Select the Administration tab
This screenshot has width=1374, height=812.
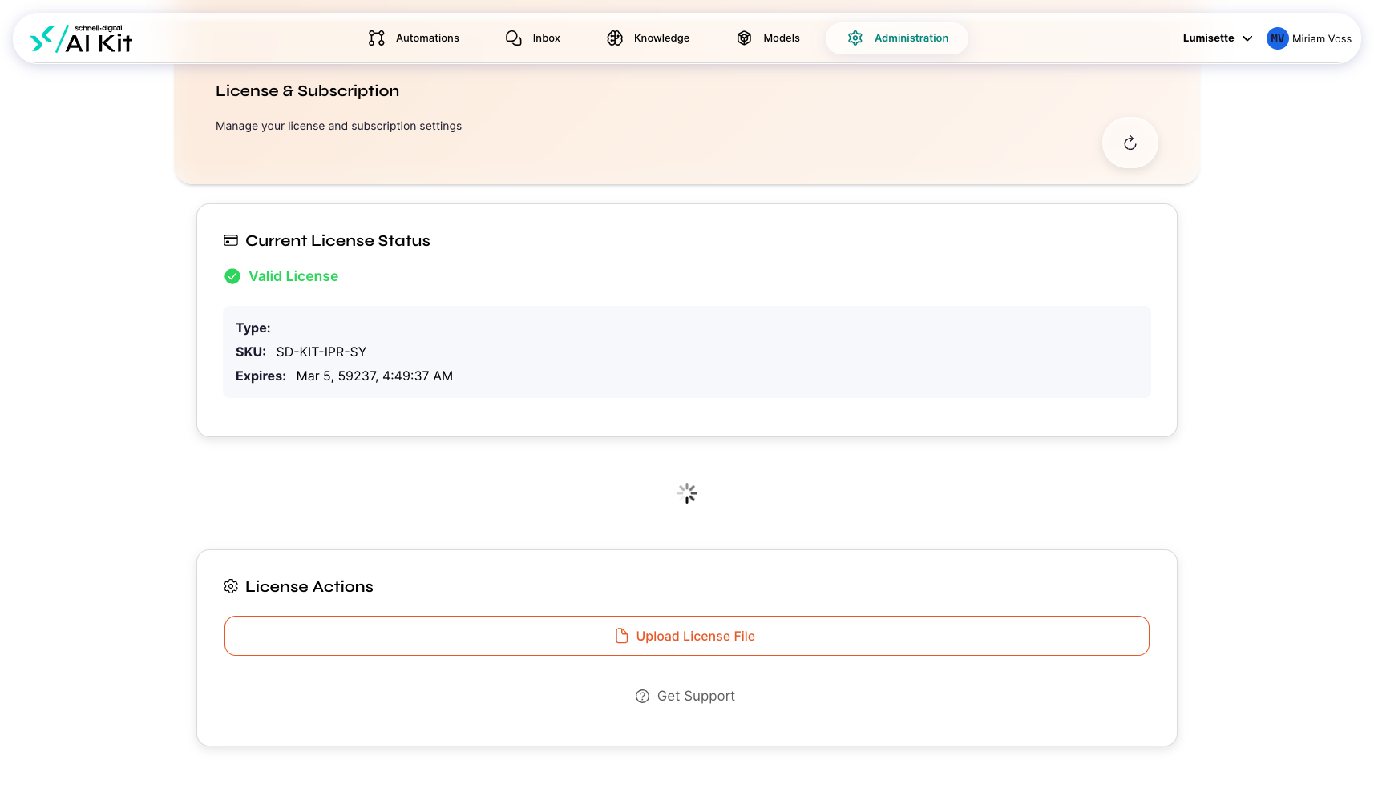coord(897,38)
